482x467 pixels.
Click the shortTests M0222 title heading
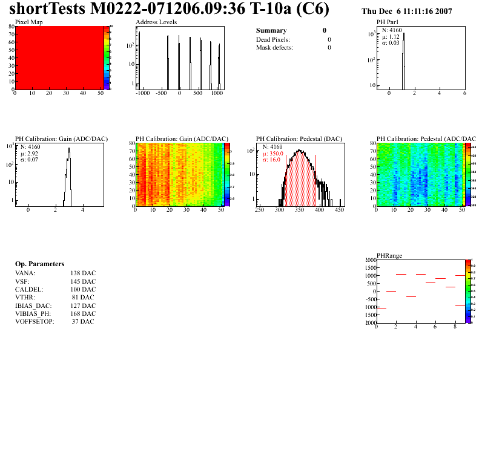tap(169, 8)
